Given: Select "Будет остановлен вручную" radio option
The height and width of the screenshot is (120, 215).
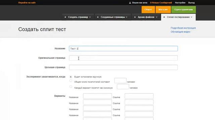Looking at the screenshot, I should (x=71, y=77).
